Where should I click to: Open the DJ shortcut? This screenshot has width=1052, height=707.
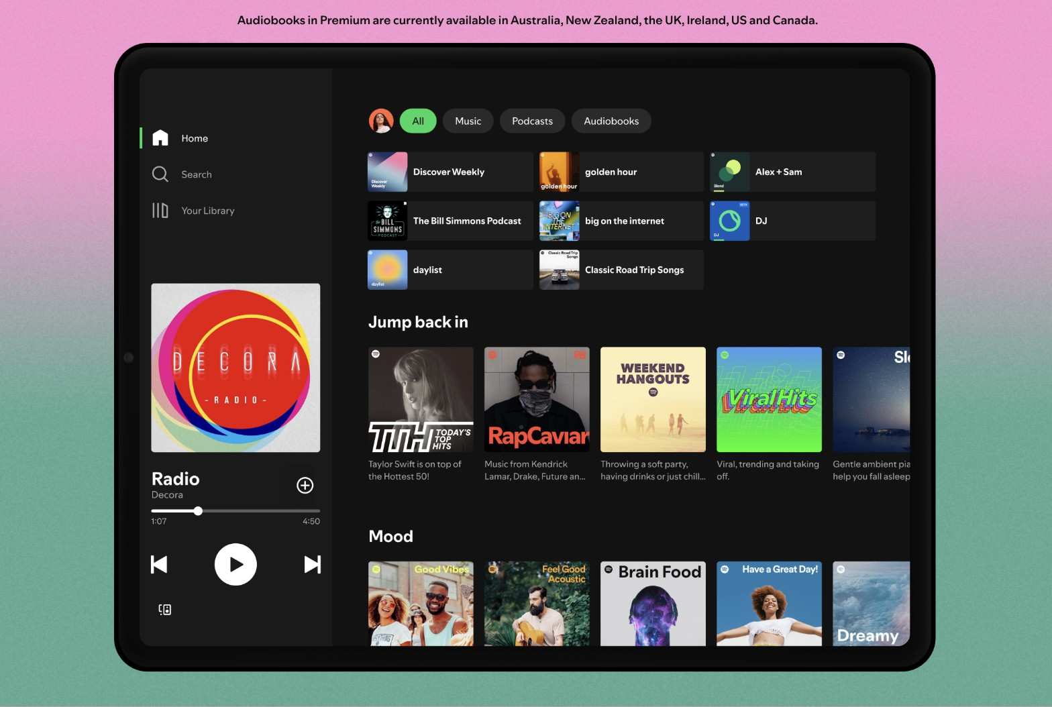coord(792,221)
